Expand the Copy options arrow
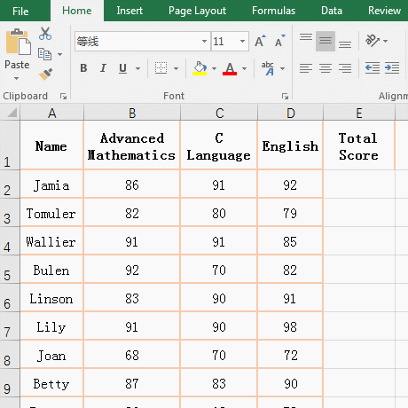The height and width of the screenshot is (408, 408). 60,54
